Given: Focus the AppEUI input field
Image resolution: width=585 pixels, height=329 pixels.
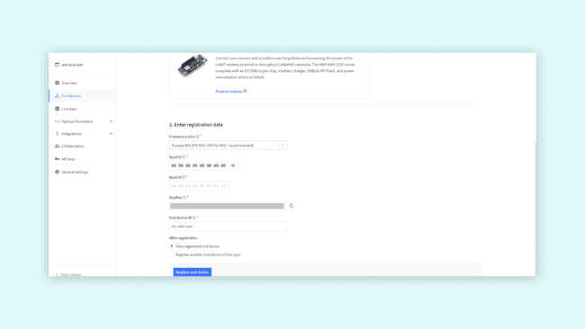Looking at the screenshot, I should [199, 165].
